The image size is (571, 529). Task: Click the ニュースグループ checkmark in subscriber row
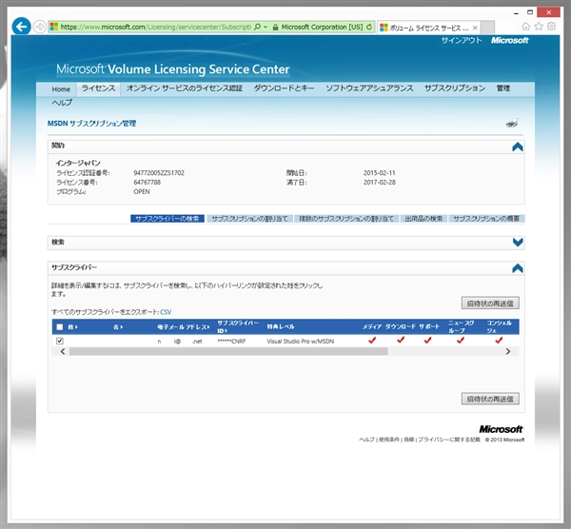click(x=461, y=341)
